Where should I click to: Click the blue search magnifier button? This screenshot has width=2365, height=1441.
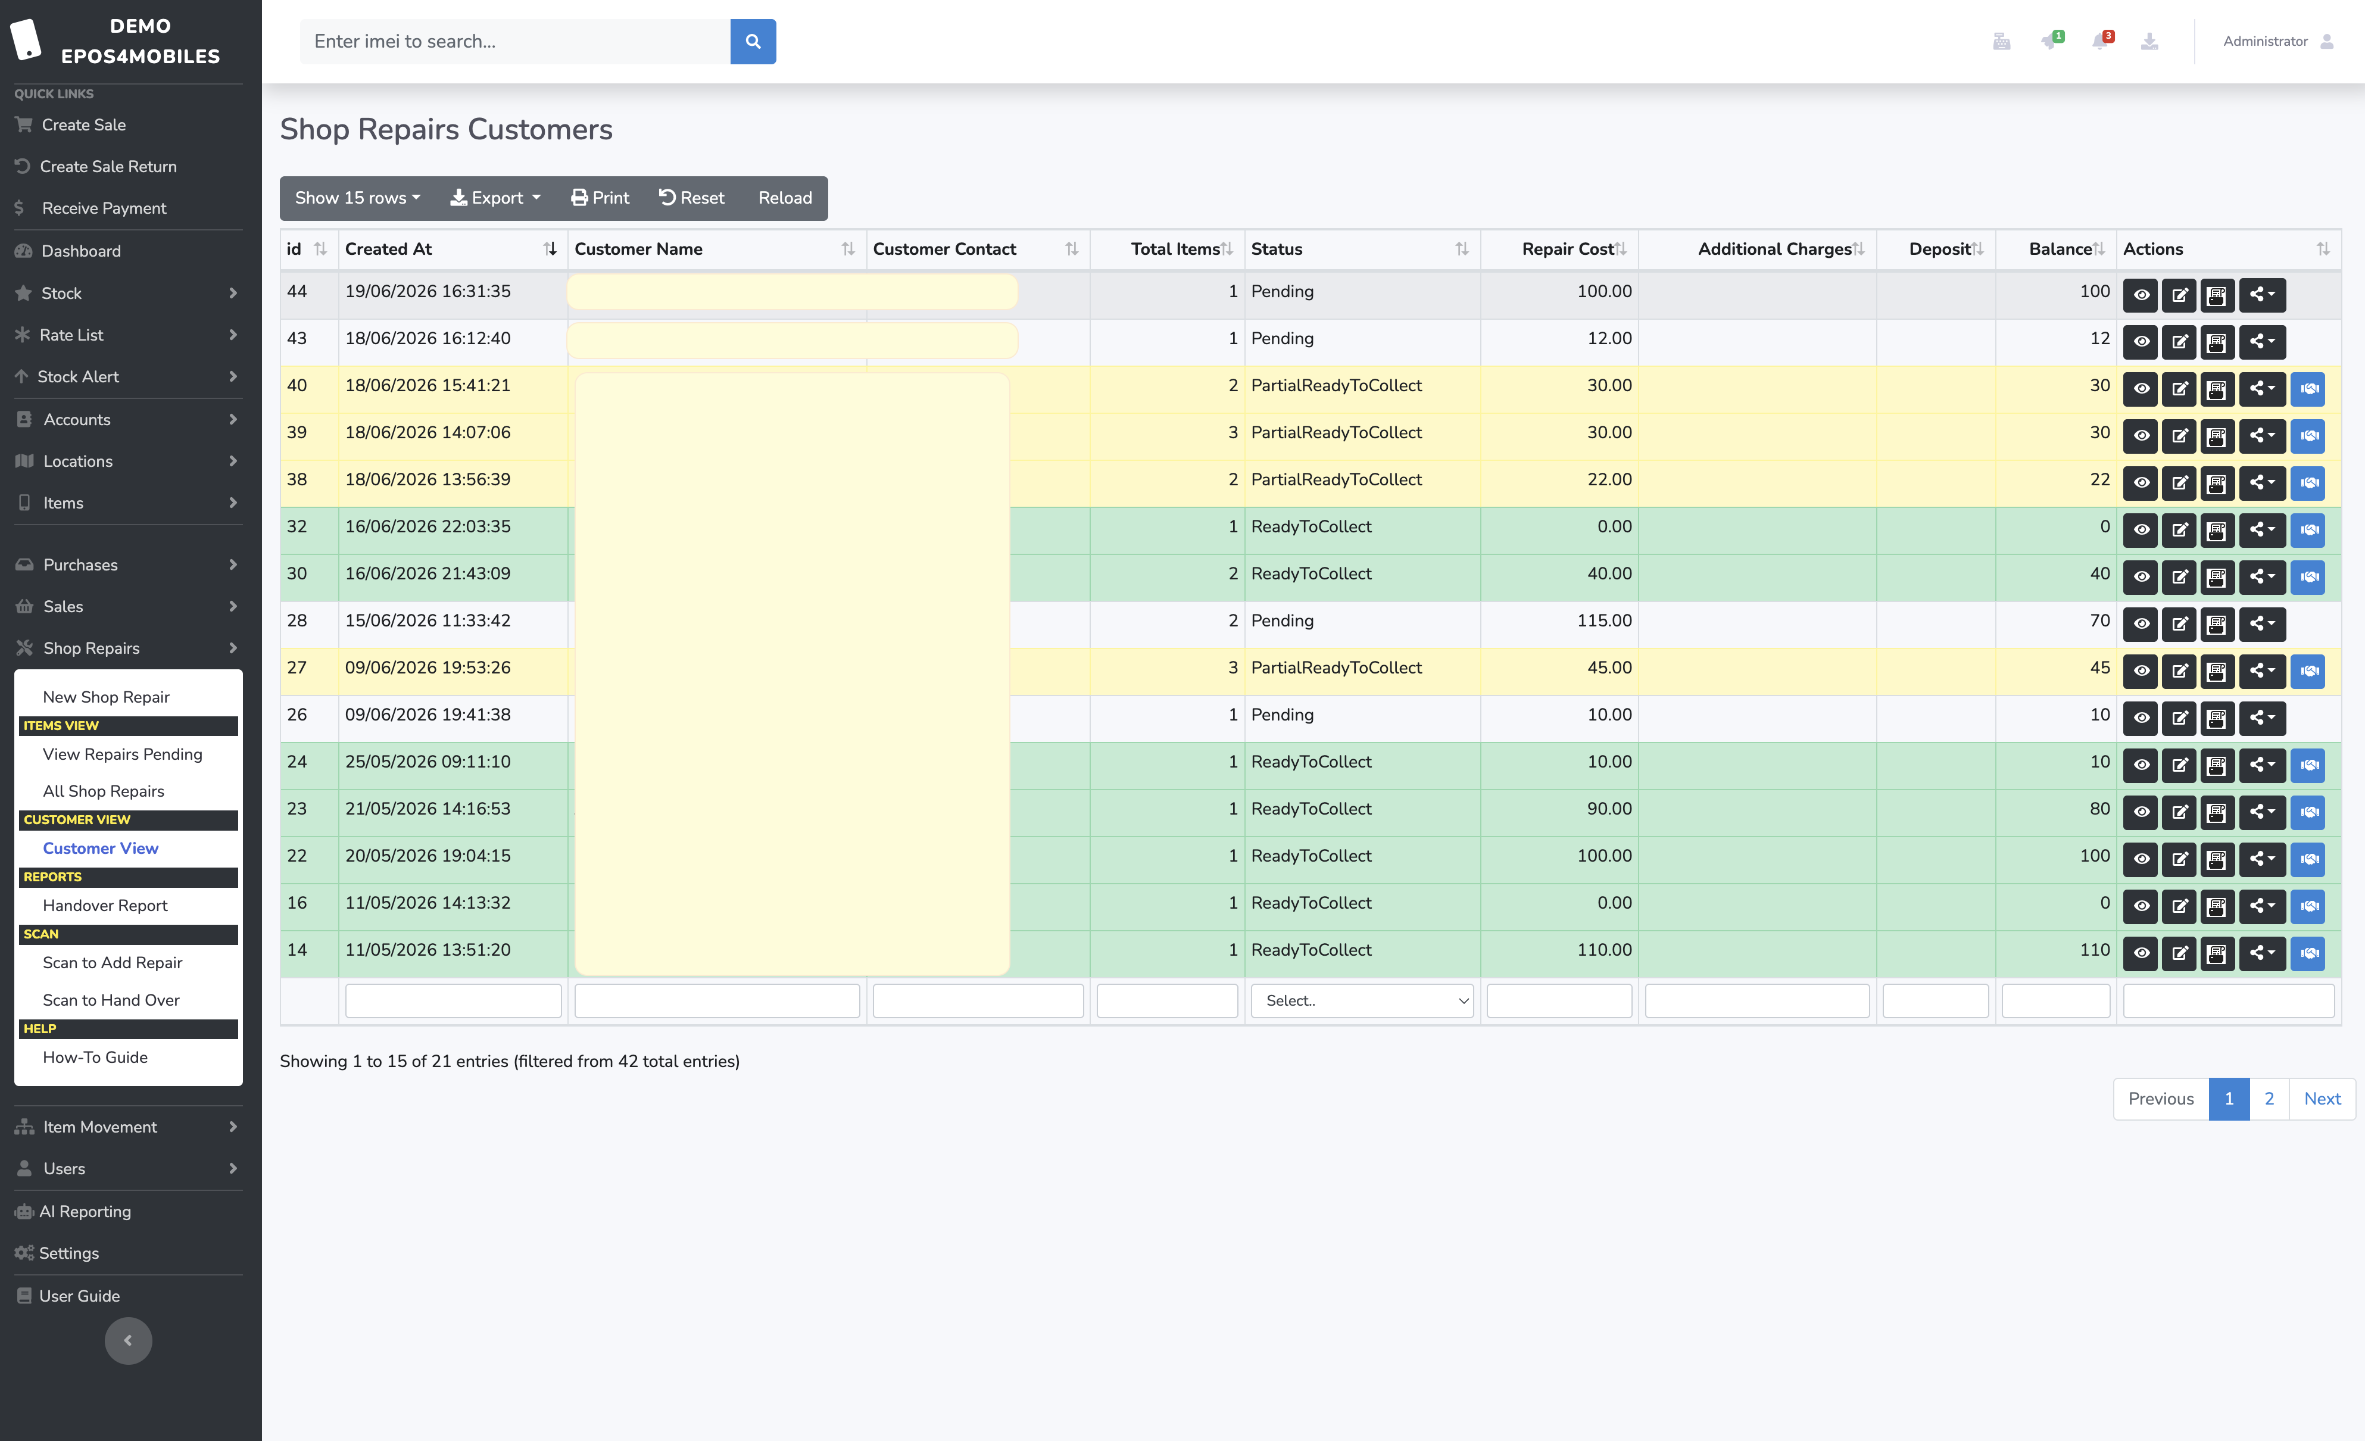(x=753, y=41)
